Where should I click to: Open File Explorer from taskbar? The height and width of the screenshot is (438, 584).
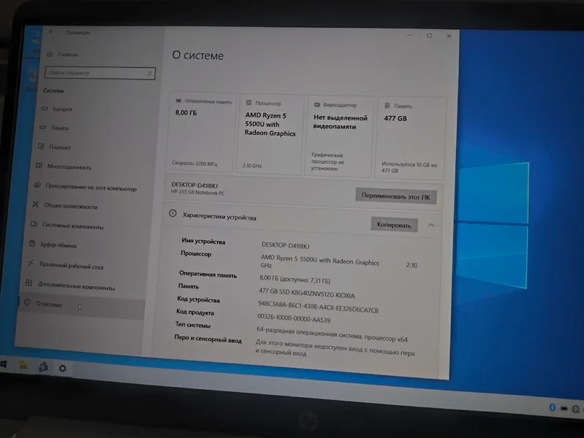coord(23,366)
